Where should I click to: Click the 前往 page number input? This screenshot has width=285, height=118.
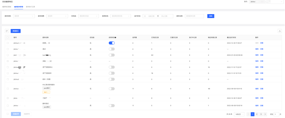click(x=276, y=114)
